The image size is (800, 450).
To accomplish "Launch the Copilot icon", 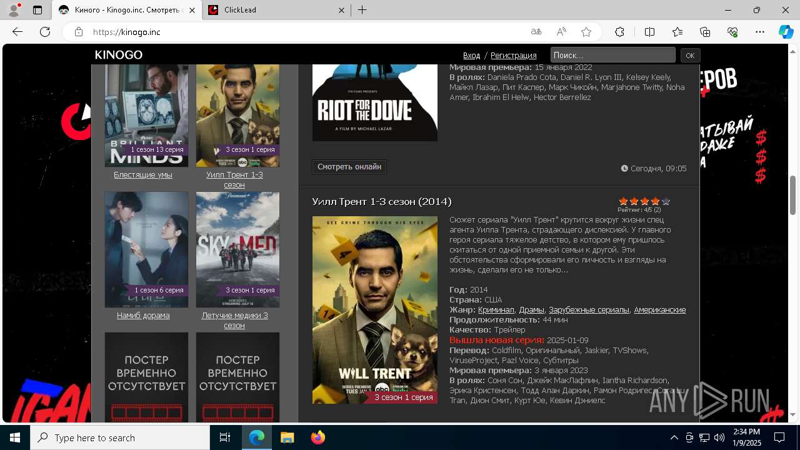I will (x=786, y=32).
